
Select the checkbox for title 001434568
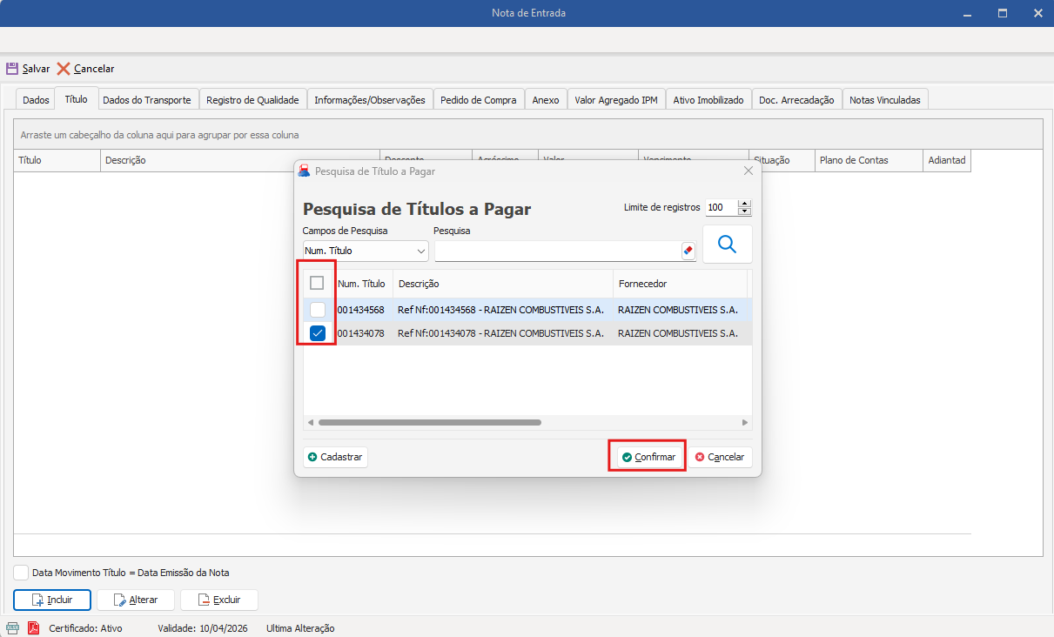coord(318,310)
